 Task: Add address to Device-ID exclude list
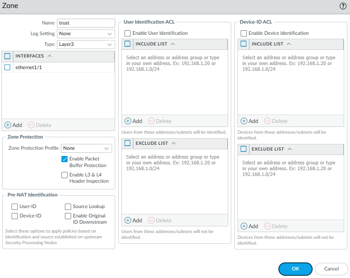[x=249, y=226]
